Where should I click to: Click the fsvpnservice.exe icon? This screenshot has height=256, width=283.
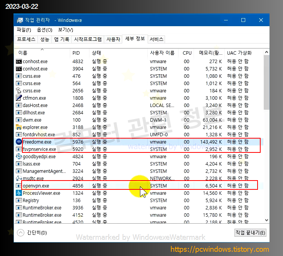19,149
